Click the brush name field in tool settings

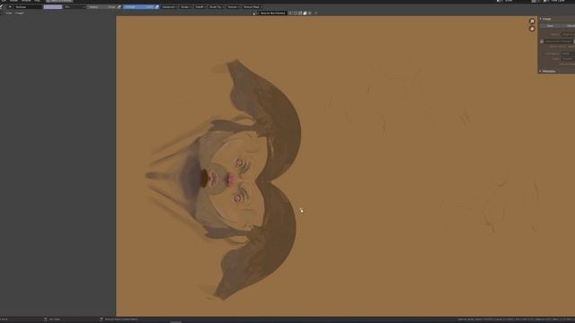[x=28, y=7]
